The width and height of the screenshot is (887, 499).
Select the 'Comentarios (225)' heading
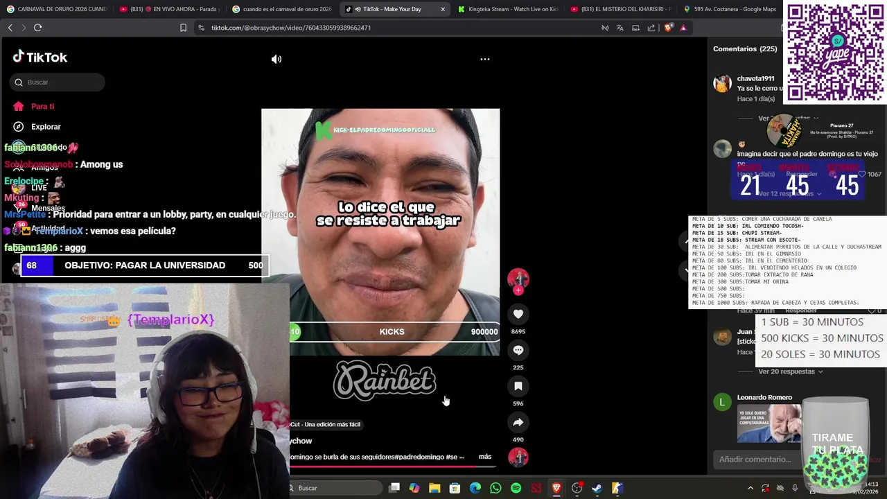point(745,49)
